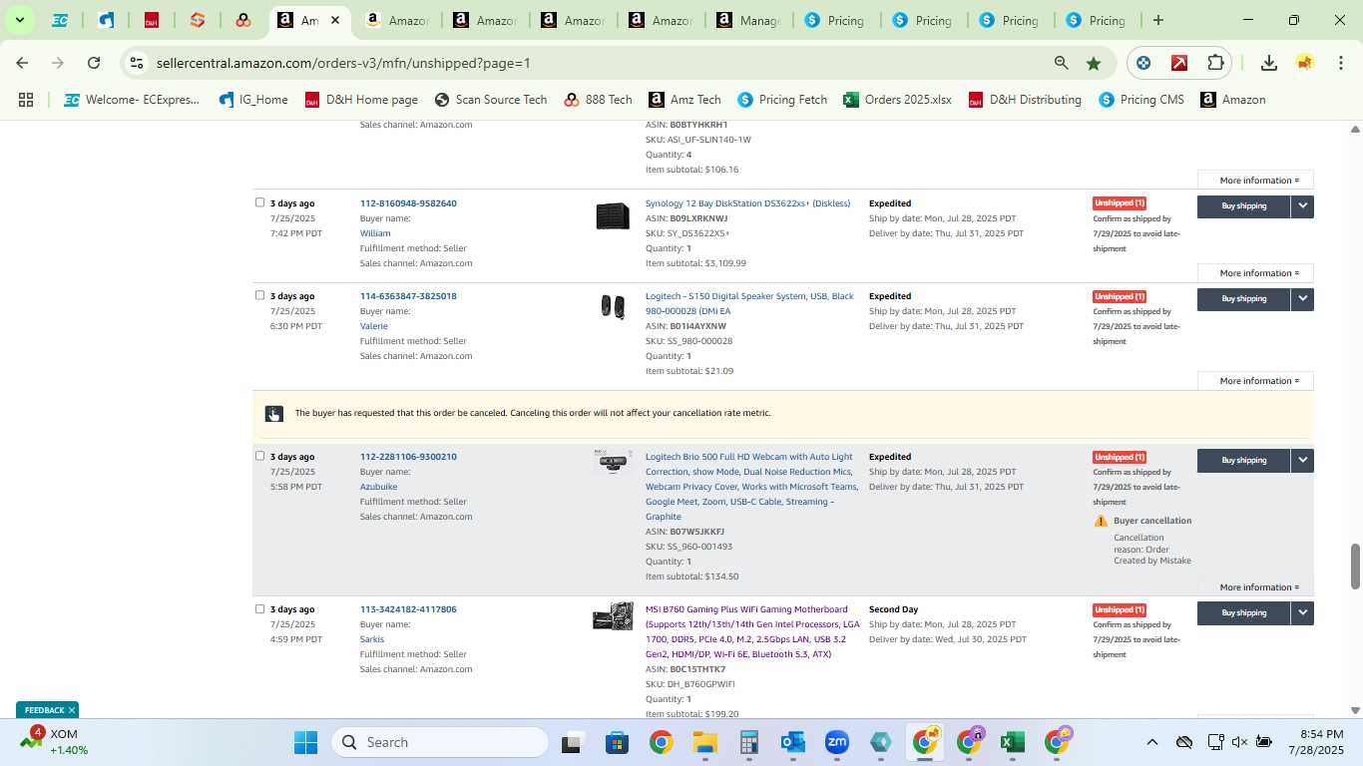Open the D&H Home page bookmark
This screenshot has width=1363, height=766.
coord(361,100)
